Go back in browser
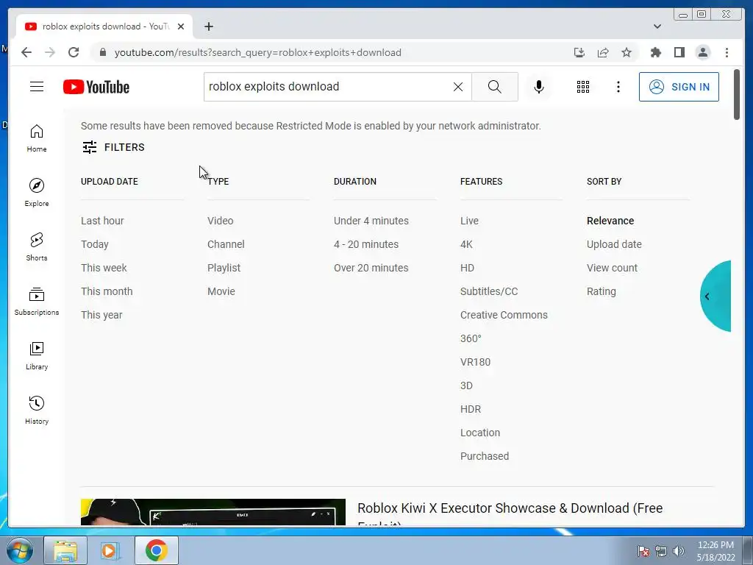 26,52
